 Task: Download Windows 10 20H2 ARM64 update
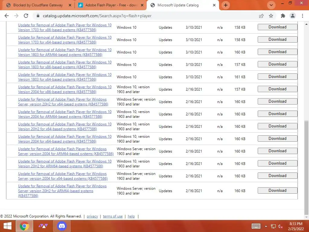278,163
